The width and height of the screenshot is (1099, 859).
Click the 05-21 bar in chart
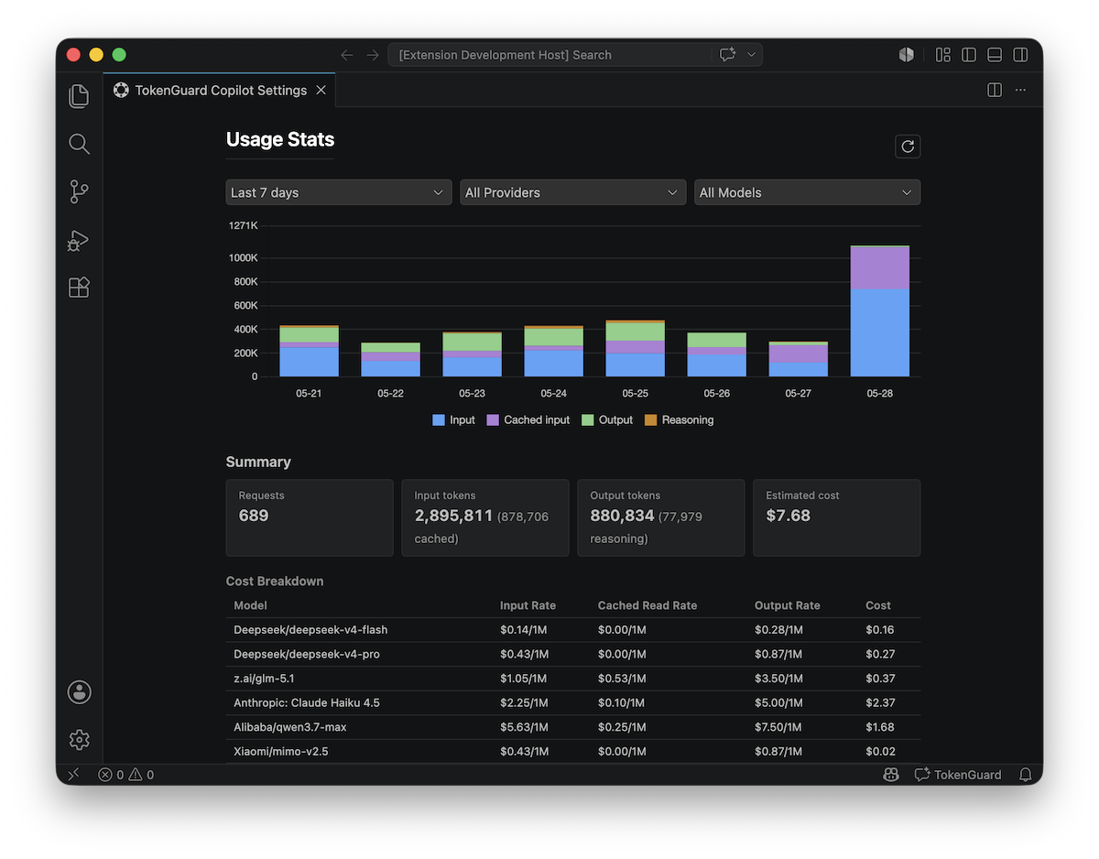(309, 351)
